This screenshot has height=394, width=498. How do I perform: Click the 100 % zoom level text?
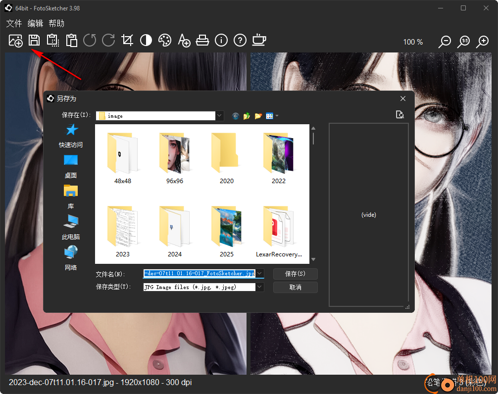413,42
